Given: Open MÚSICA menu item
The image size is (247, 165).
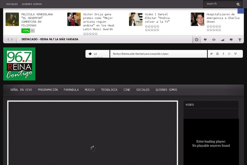Looking at the screenshot, I should [90, 90].
